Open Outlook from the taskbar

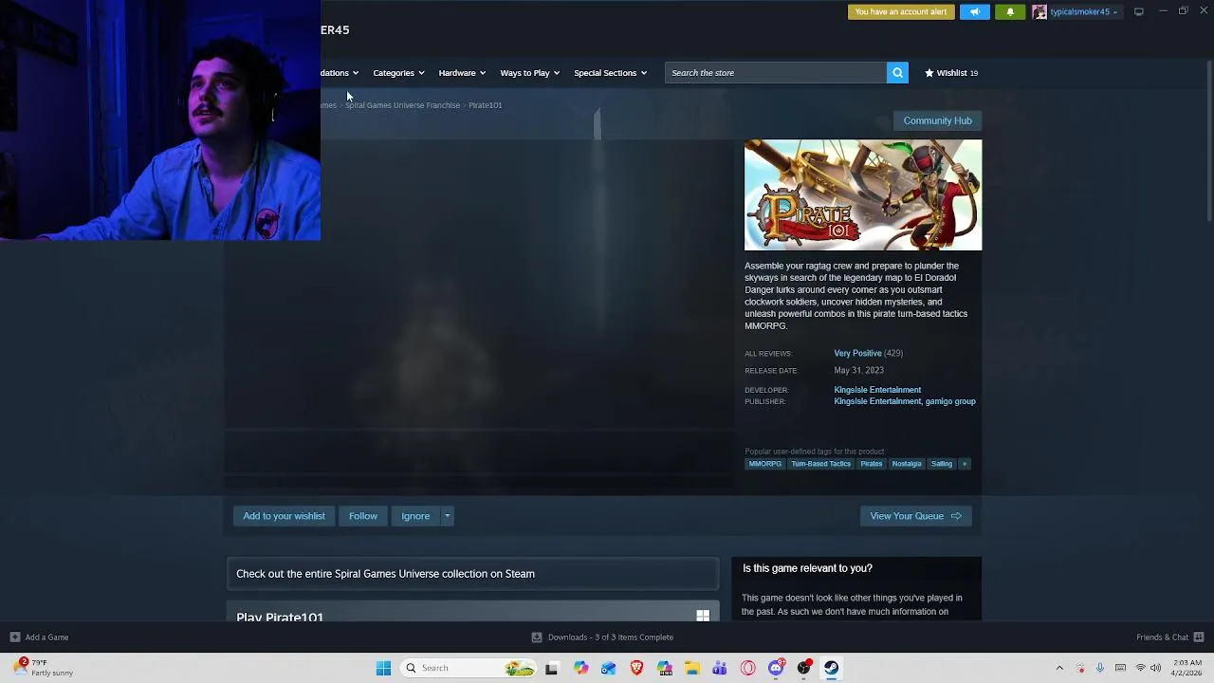(608, 668)
